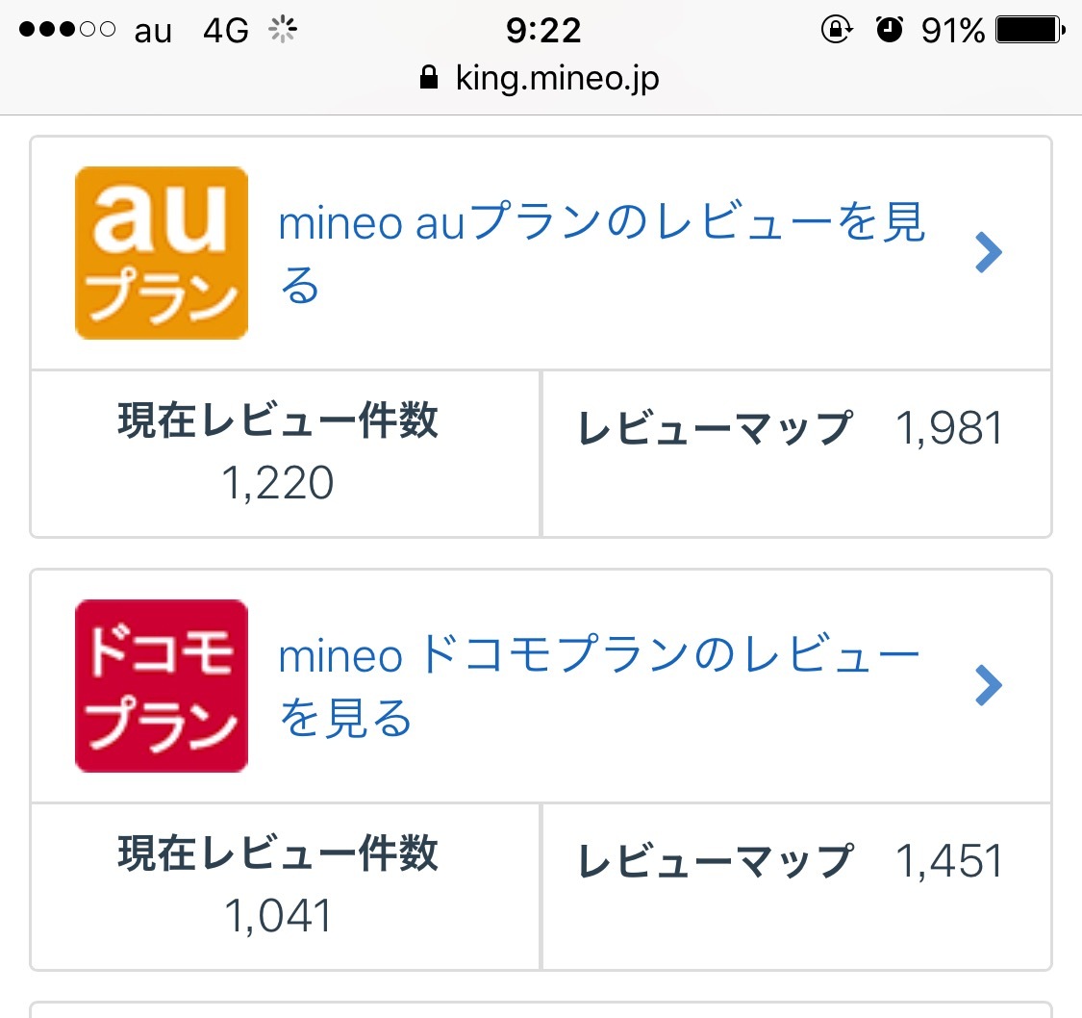Screen dimensions: 1082x1018
Task: Tap the rotation lock status icon
Action: tap(835, 31)
